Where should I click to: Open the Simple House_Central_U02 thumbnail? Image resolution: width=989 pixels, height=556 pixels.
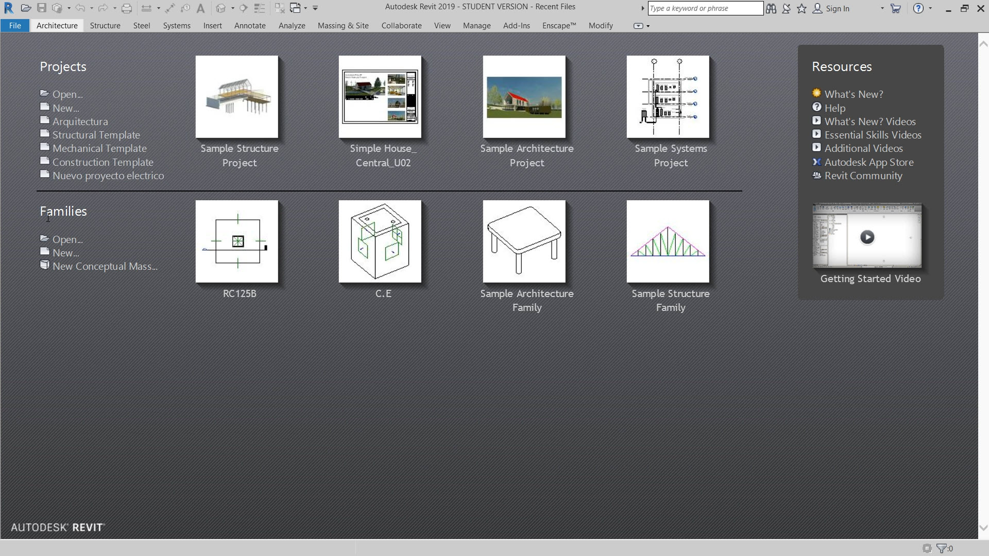pos(380,97)
